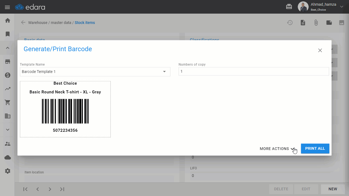Go to previous record
This screenshot has height=196, width=349.
38,189
